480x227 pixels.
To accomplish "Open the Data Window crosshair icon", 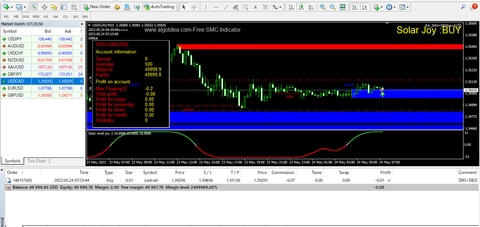I will [x=44, y=7].
